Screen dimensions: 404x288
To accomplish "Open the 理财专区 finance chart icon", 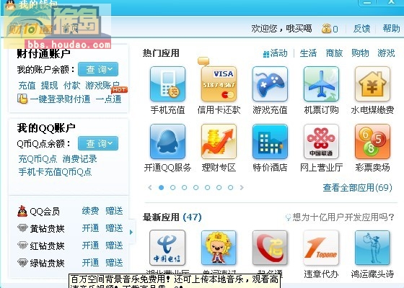I will coord(219,141).
